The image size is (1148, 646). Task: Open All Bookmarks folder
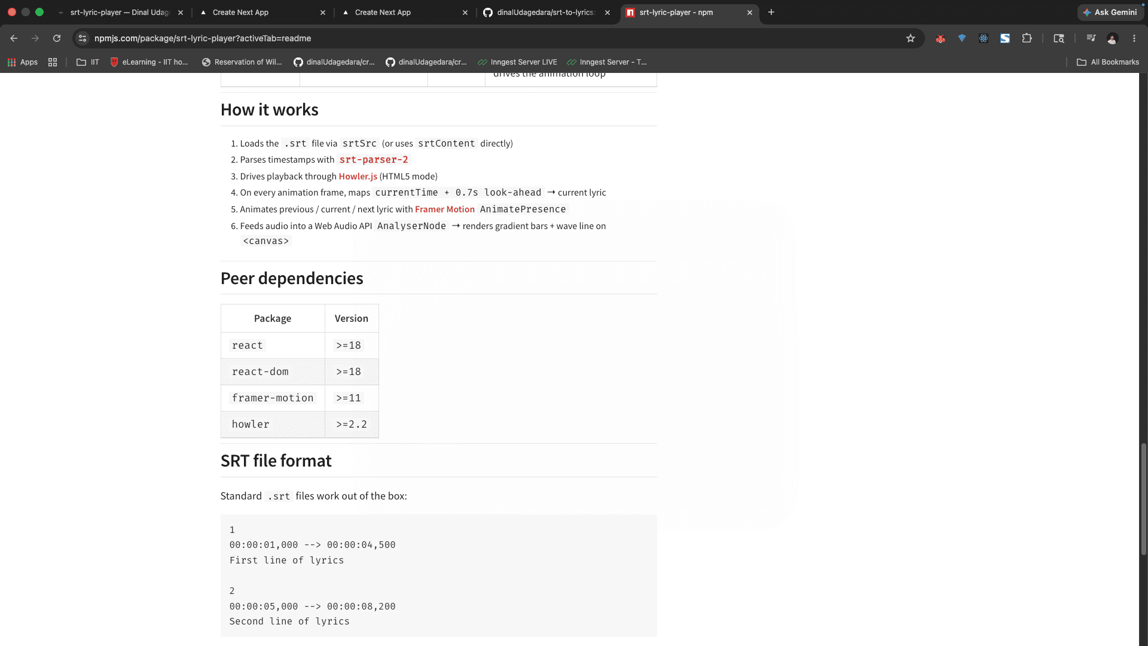coord(1108,62)
